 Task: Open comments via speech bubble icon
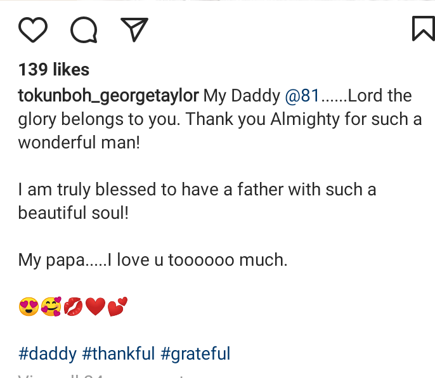point(84,29)
